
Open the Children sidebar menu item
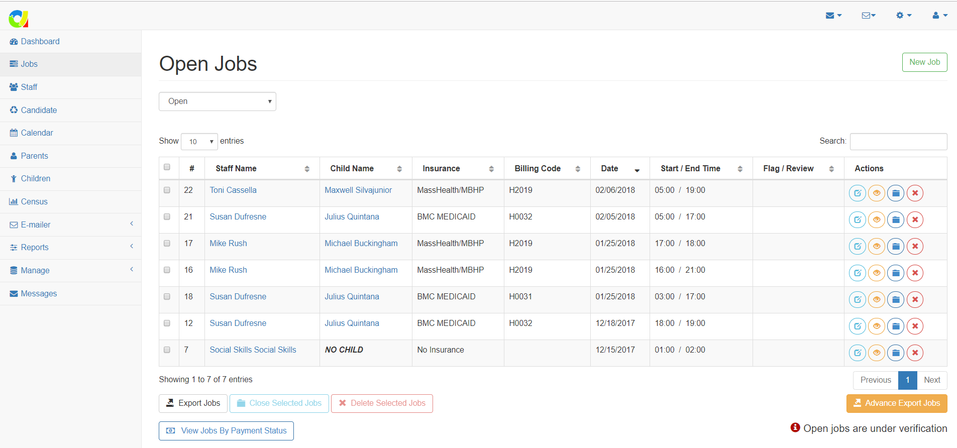click(x=35, y=179)
